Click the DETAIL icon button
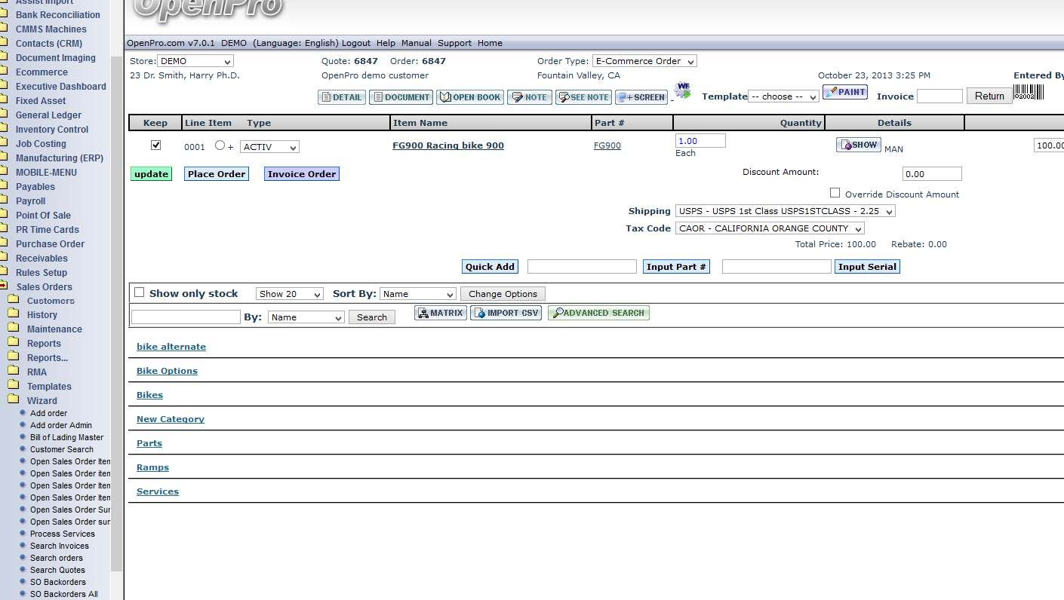The image size is (1064, 600). coord(342,97)
